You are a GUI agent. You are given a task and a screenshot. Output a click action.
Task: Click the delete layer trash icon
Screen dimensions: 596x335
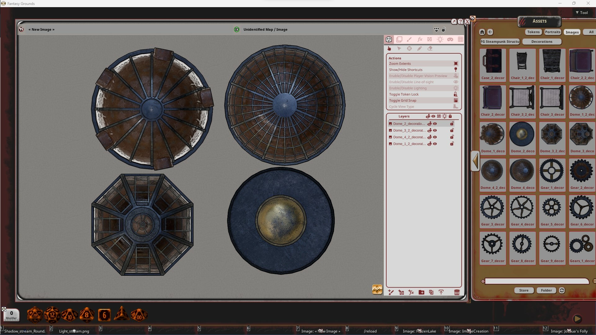point(457,292)
